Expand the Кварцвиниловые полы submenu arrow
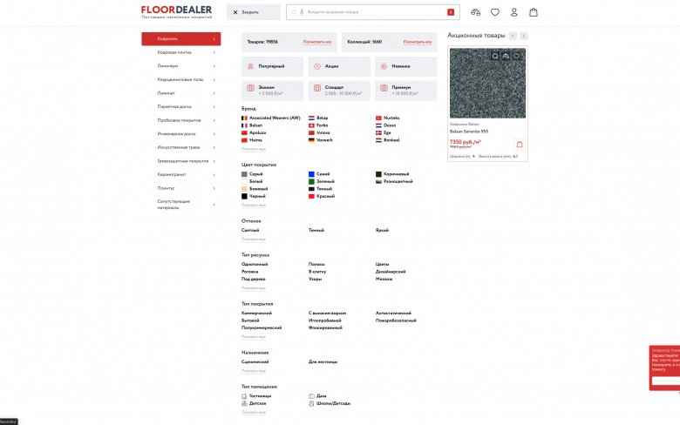The height and width of the screenshot is (425, 680). click(x=214, y=80)
